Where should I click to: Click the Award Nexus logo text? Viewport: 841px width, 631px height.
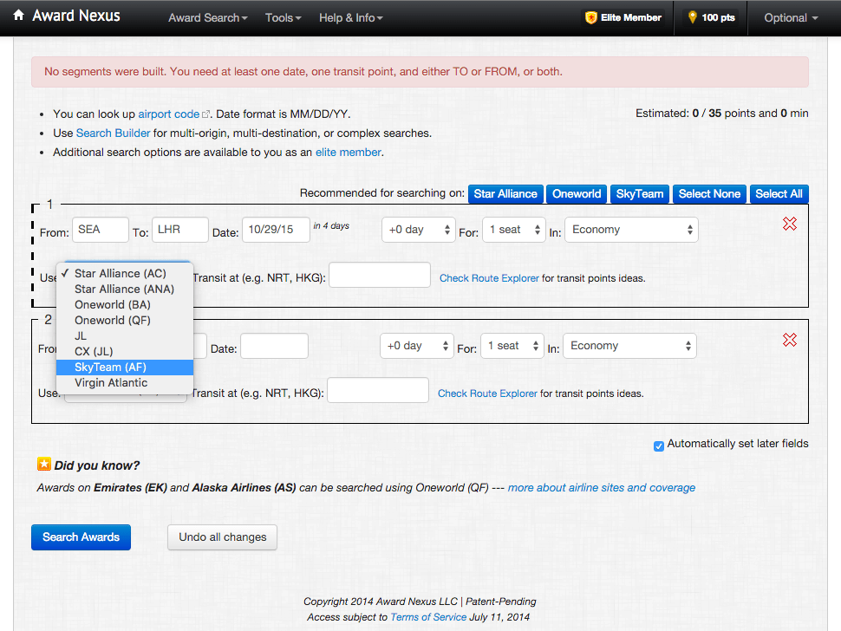point(76,16)
